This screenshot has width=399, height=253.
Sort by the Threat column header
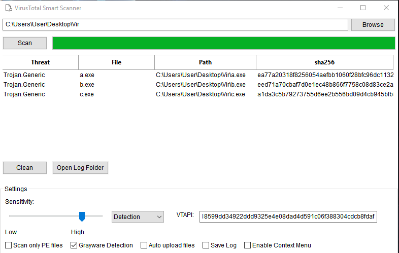(x=41, y=62)
